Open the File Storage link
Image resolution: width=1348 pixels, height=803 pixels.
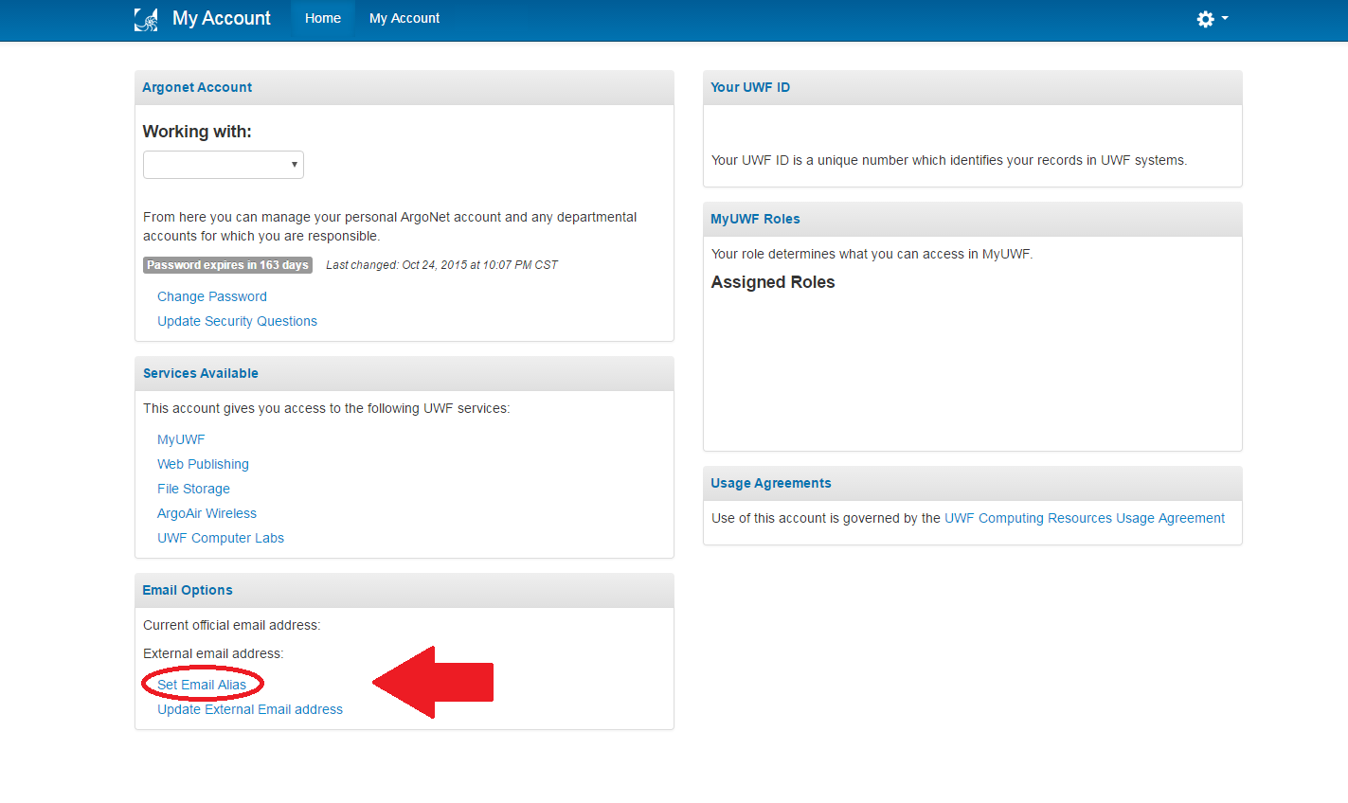click(x=193, y=489)
